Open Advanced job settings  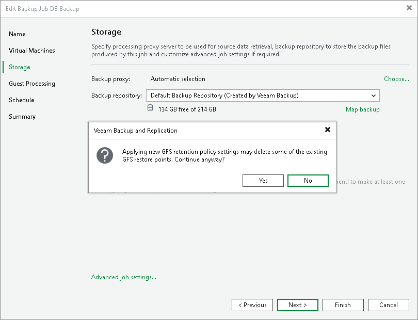(x=124, y=277)
